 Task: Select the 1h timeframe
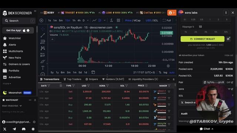tap(74, 21)
